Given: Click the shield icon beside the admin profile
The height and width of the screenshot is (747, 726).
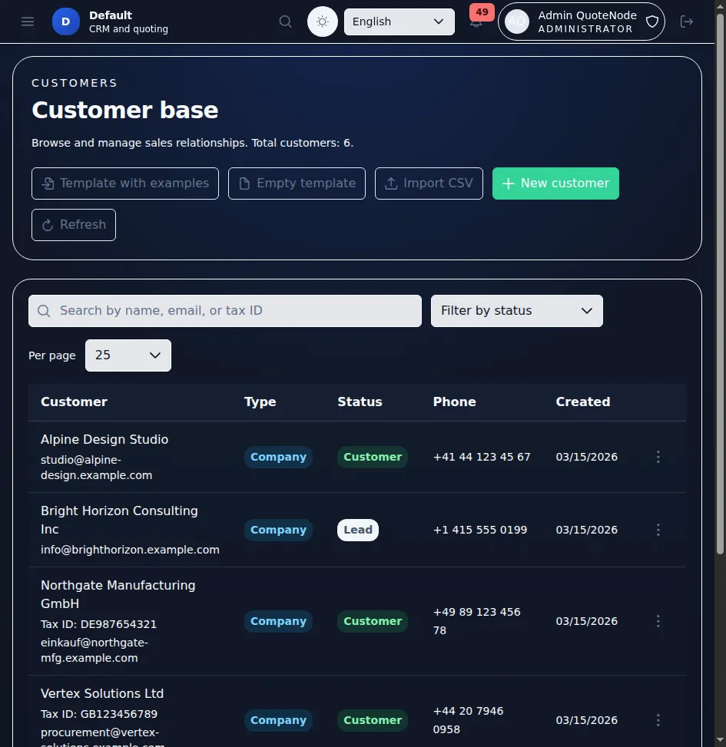Looking at the screenshot, I should click(x=651, y=21).
